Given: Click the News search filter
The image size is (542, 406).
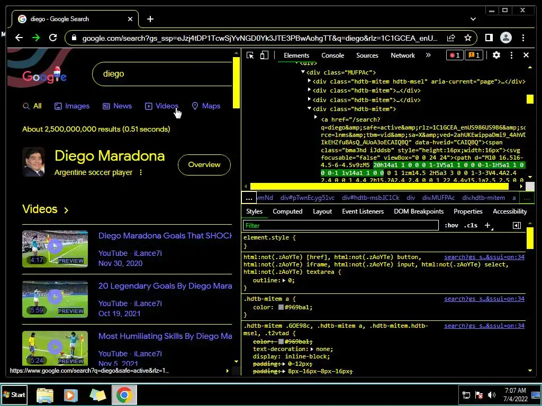Looking at the screenshot, I should tap(117, 106).
